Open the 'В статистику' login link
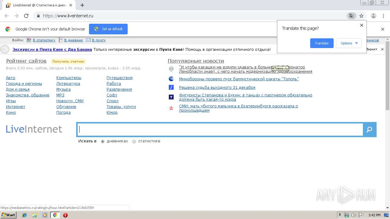Image resolution: width=390 pixels, height=219 pixels. (x=44, y=40)
